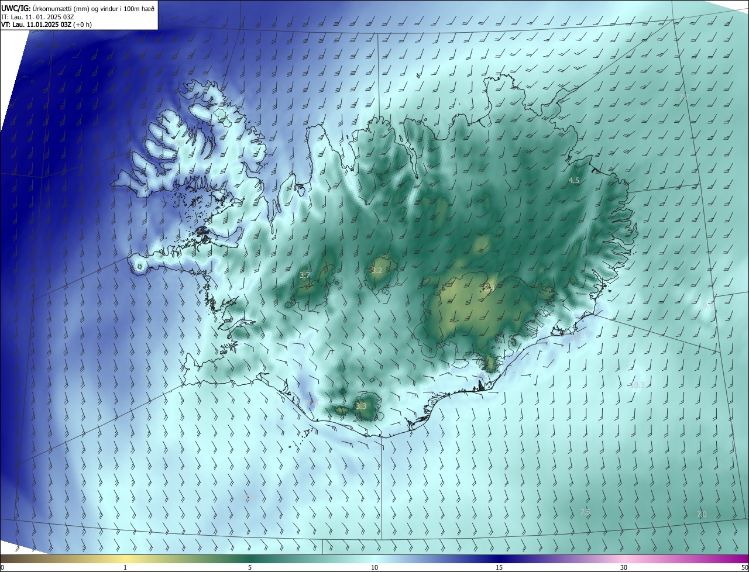This screenshot has width=749, height=572.
Task: Click the 7.0 value label at bottom right
Action: point(702,514)
